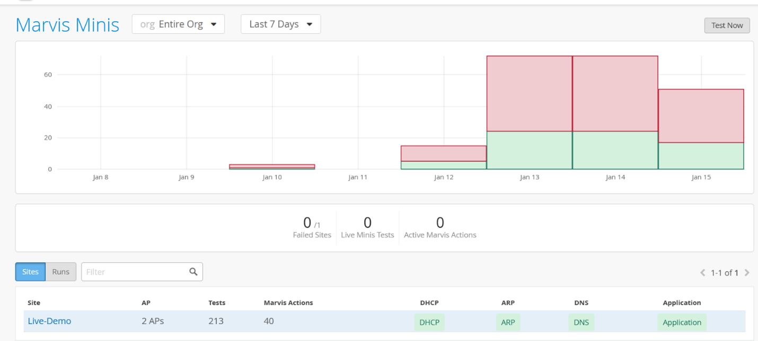Click the magnifier search icon in Filter
The width and height of the screenshot is (758, 341).
193,272
